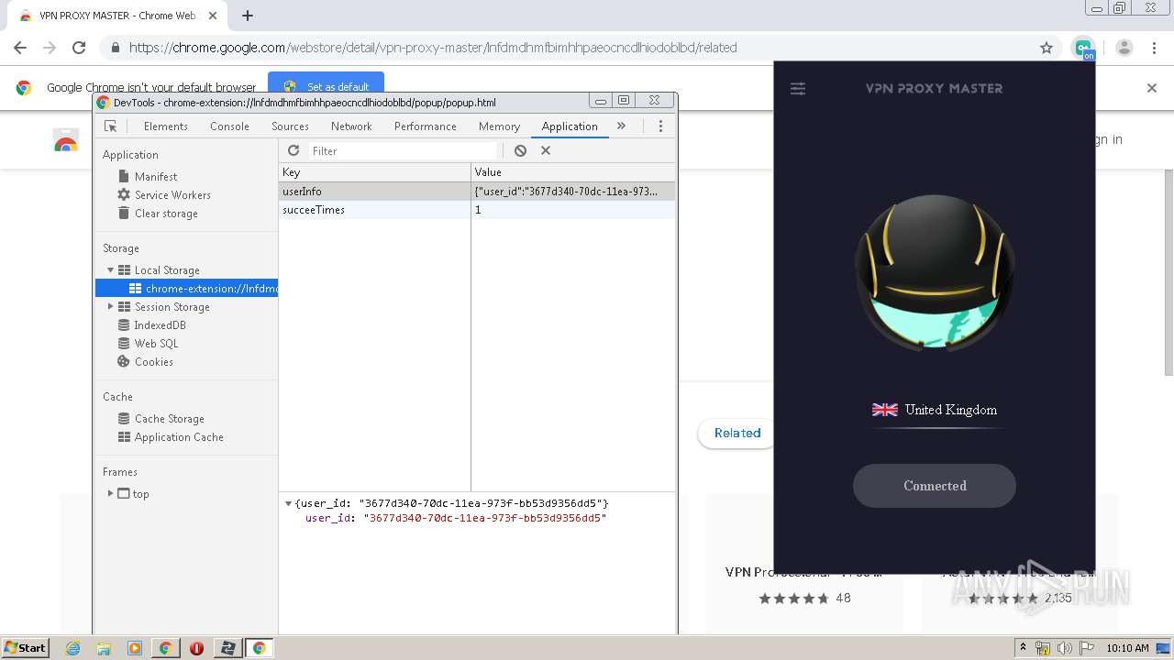Click the Key column header
The image size is (1174, 660).
pyautogui.click(x=375, y=172)
